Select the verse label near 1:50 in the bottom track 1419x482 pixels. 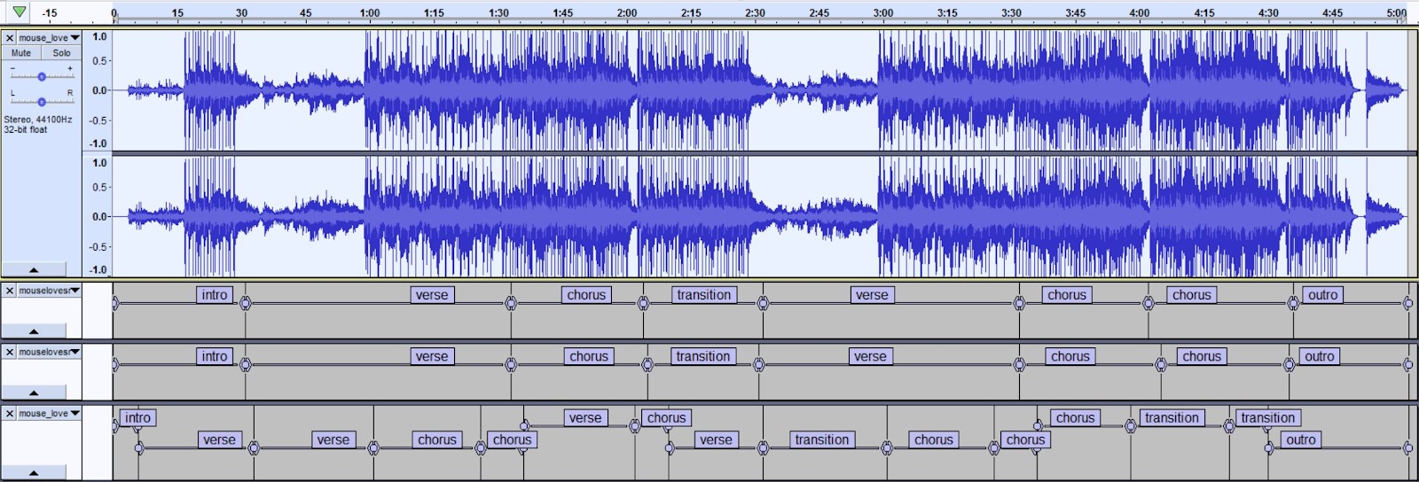pos(585,417)
